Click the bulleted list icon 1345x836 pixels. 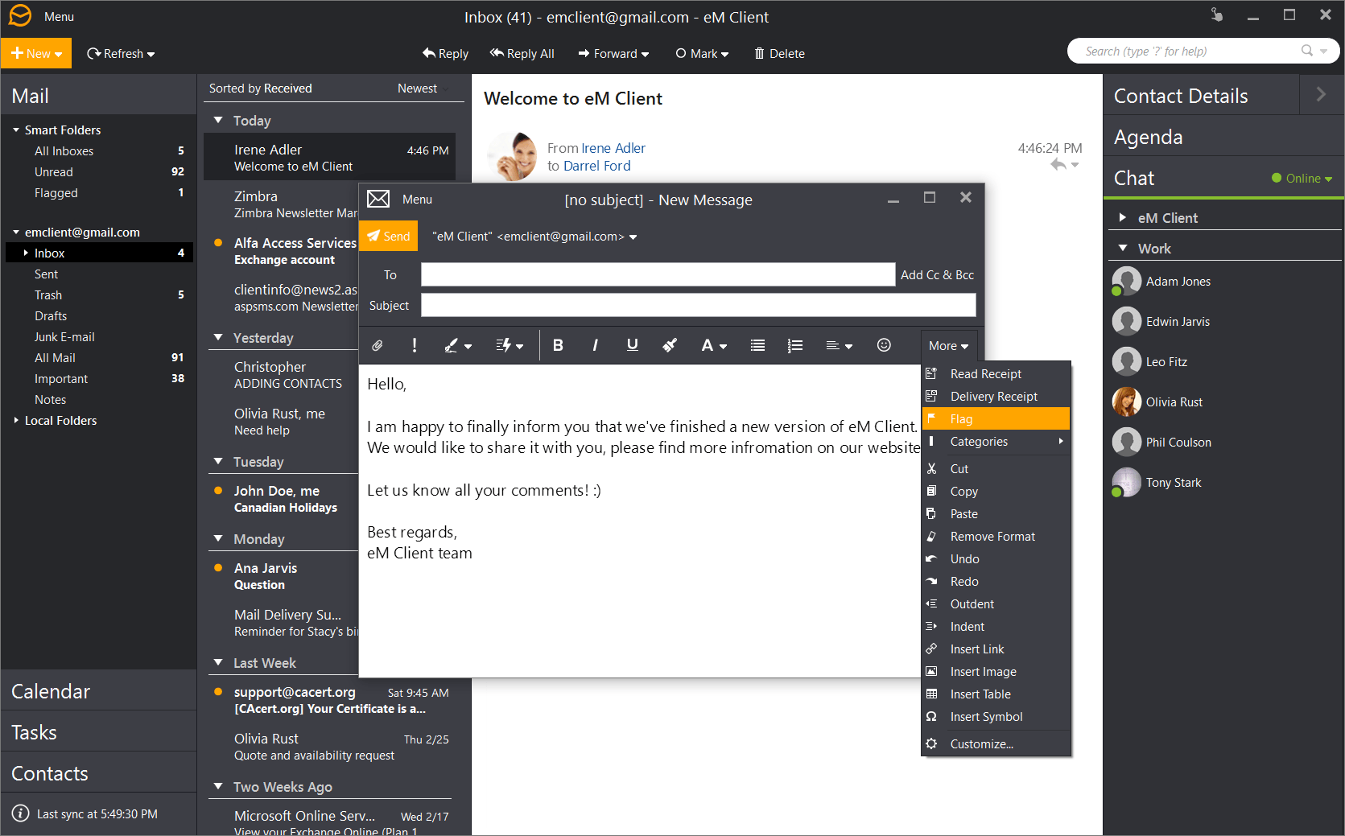pos(757,344)
